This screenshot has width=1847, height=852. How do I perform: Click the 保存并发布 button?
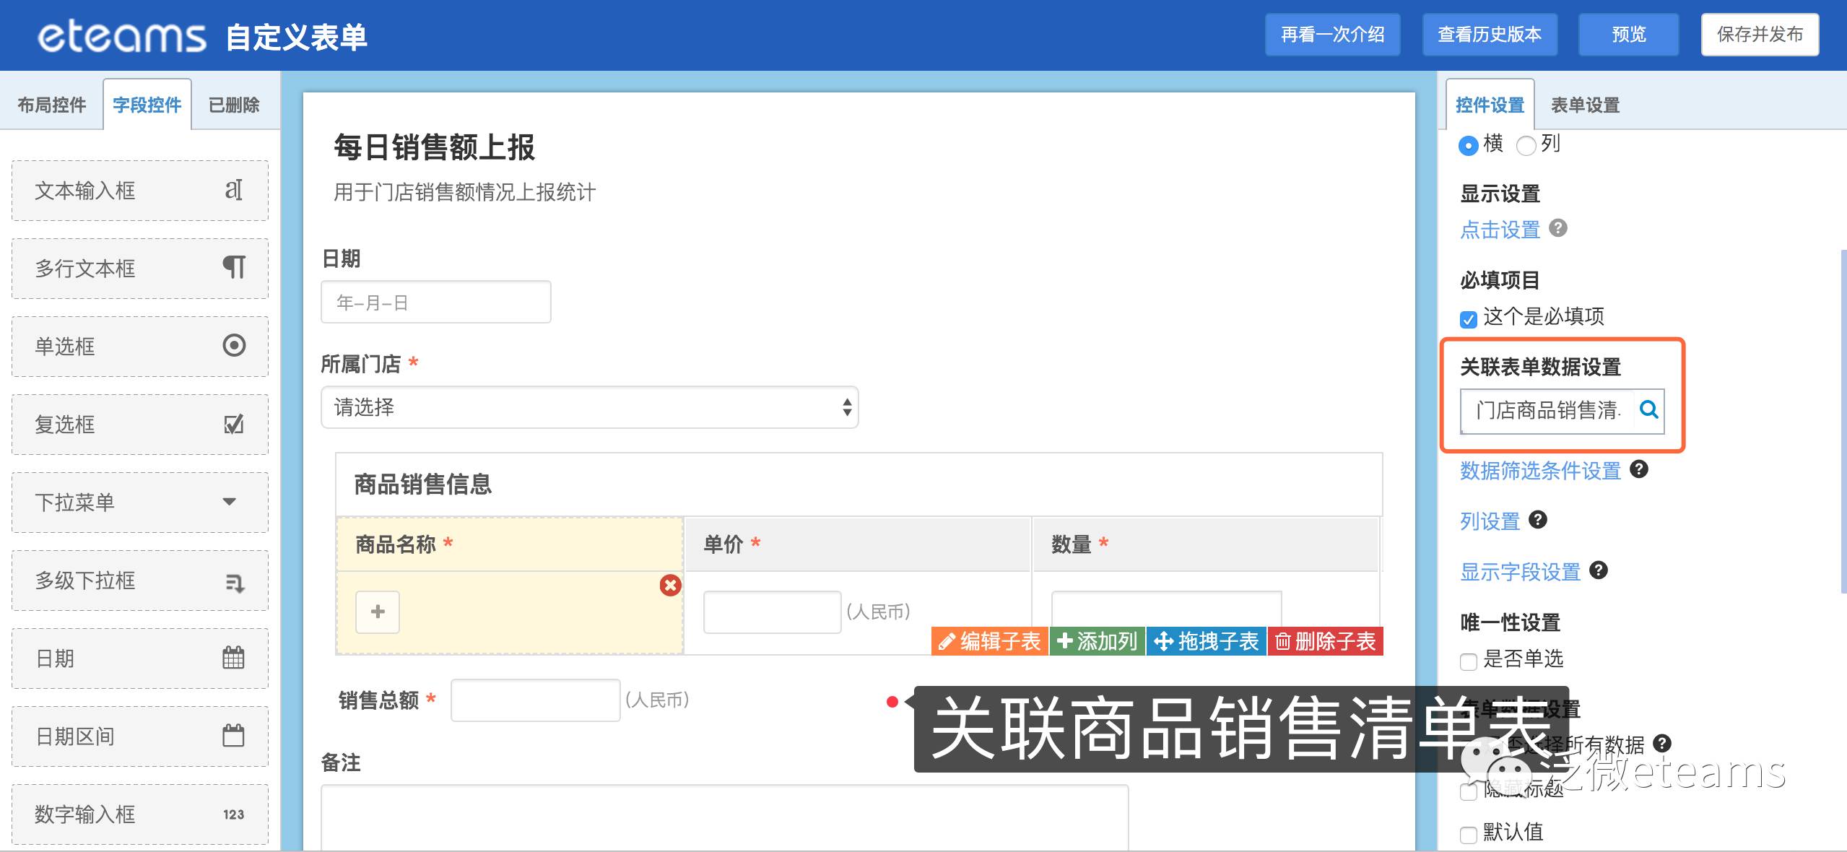(1759, 35)
